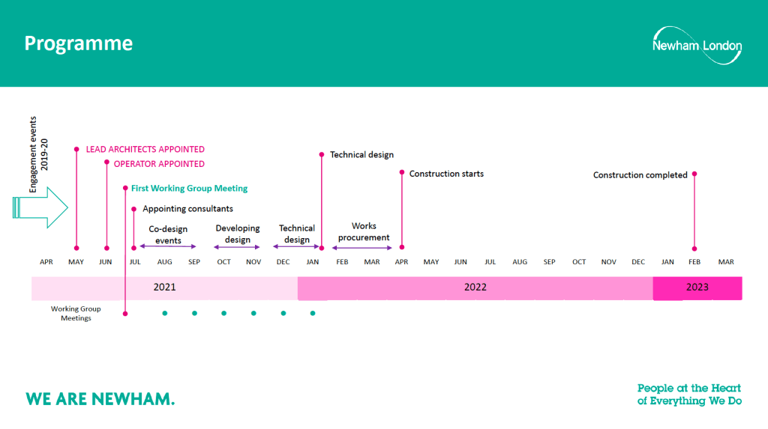Click the Newham London logo
The width and height of the screenshot is (768, 429).
click(x=697, y=46)
